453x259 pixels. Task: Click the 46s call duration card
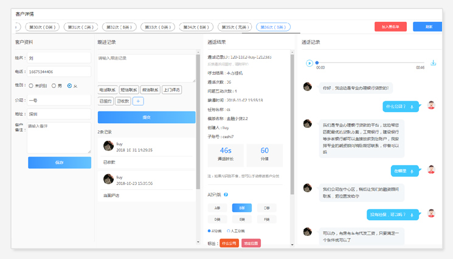click(226, 155)
